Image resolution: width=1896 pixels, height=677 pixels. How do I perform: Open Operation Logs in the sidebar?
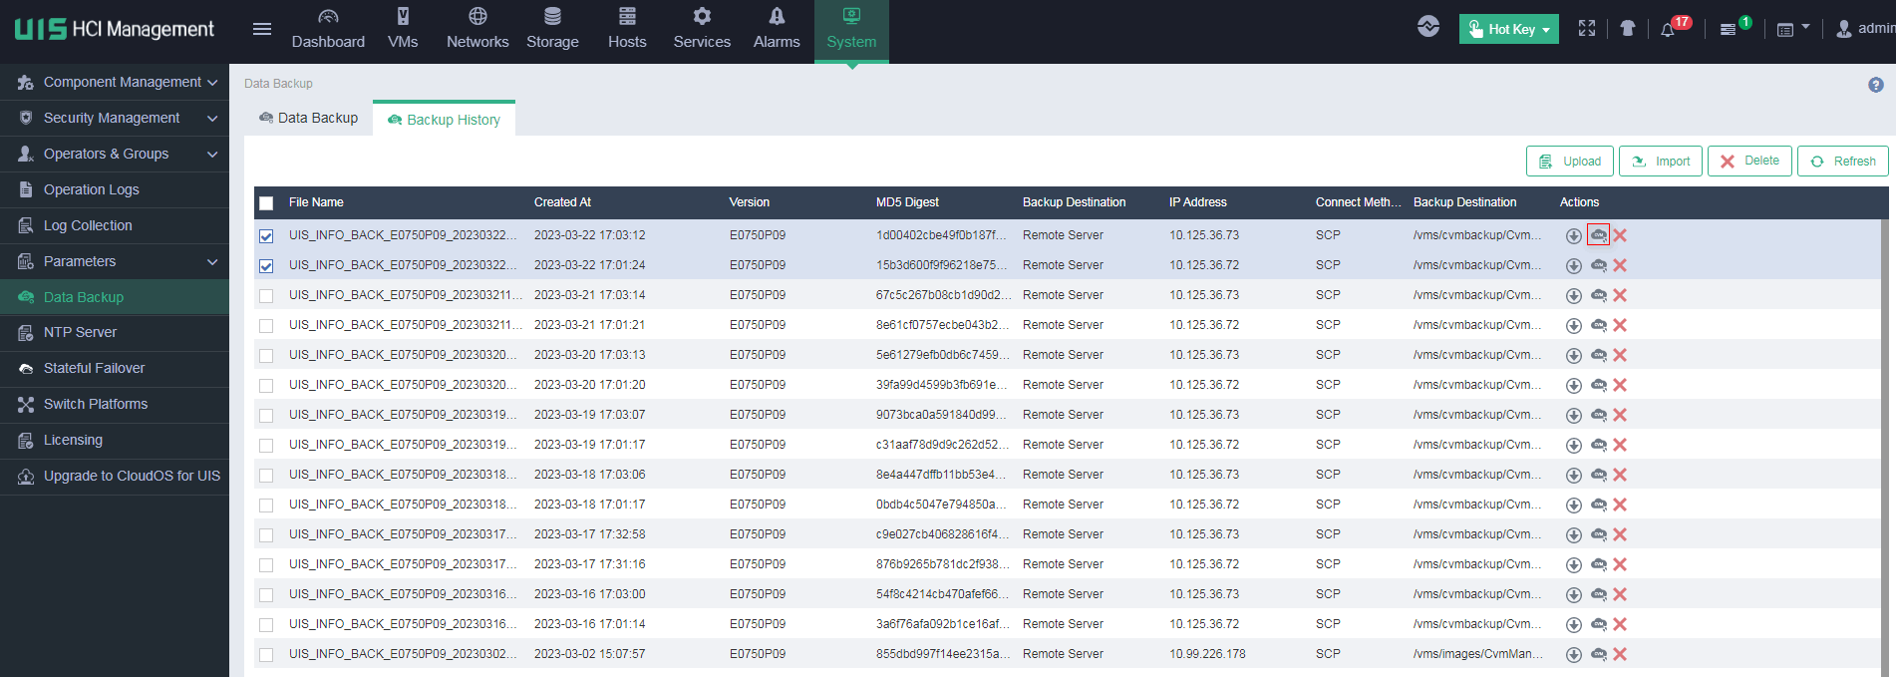115,189
